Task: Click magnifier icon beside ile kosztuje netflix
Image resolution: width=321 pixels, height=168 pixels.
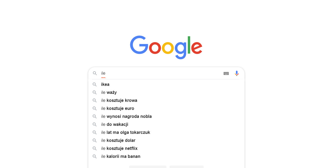Action: coord(95,149)
